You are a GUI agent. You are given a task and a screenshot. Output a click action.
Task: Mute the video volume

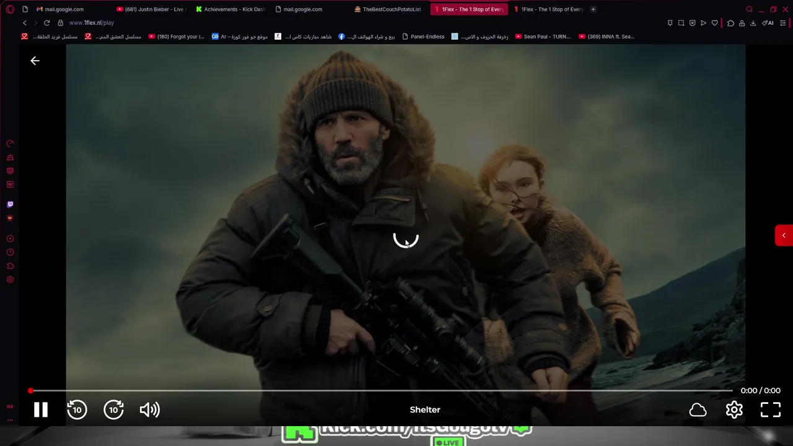[150, 409]
